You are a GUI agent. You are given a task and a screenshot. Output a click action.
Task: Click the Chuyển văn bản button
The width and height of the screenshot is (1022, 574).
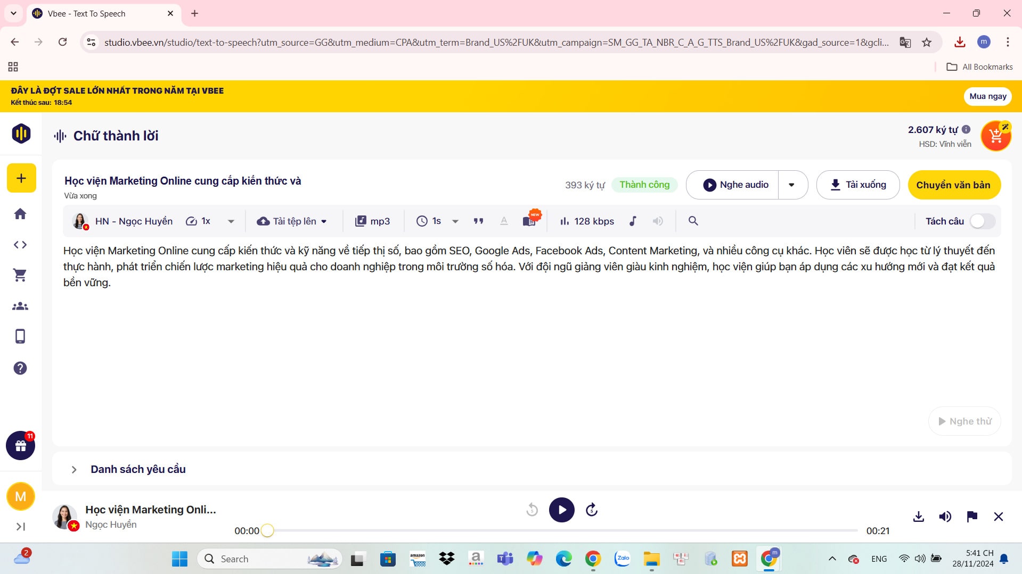point(953,185)
